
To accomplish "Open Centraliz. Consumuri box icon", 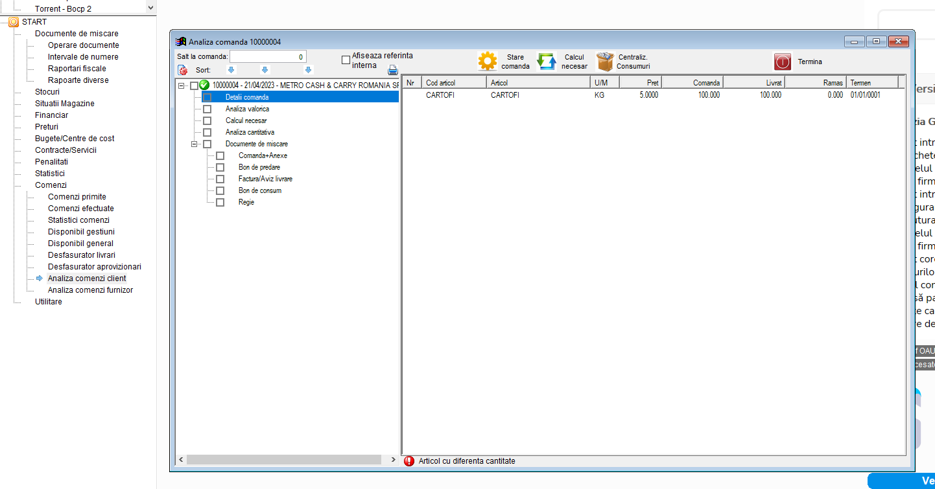I will [605, 62].
